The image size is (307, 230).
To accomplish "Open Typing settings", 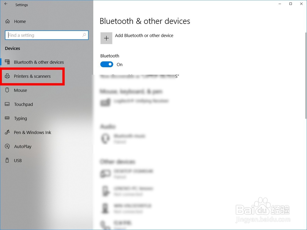I will coord(20,118).
